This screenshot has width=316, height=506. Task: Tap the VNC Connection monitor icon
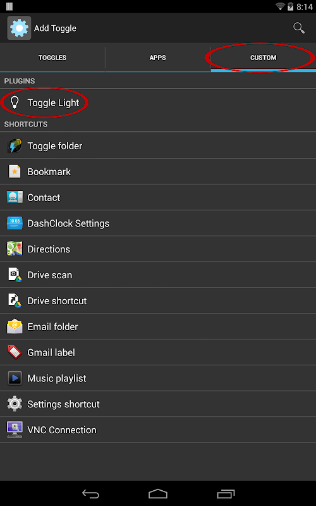pyautogui.click(x=15, y=429)
